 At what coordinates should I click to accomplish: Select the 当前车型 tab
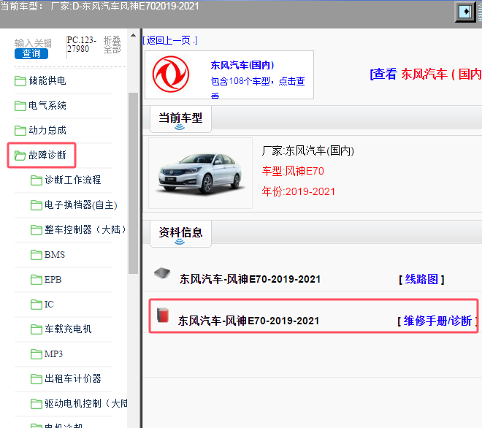[x=180, y=119]
